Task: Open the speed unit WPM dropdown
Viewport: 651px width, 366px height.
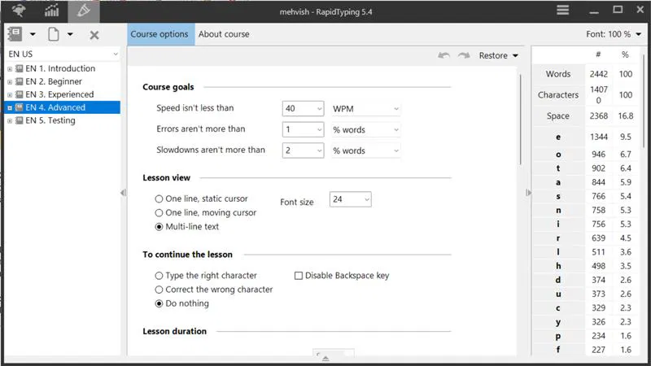Action: pos(366,109)
